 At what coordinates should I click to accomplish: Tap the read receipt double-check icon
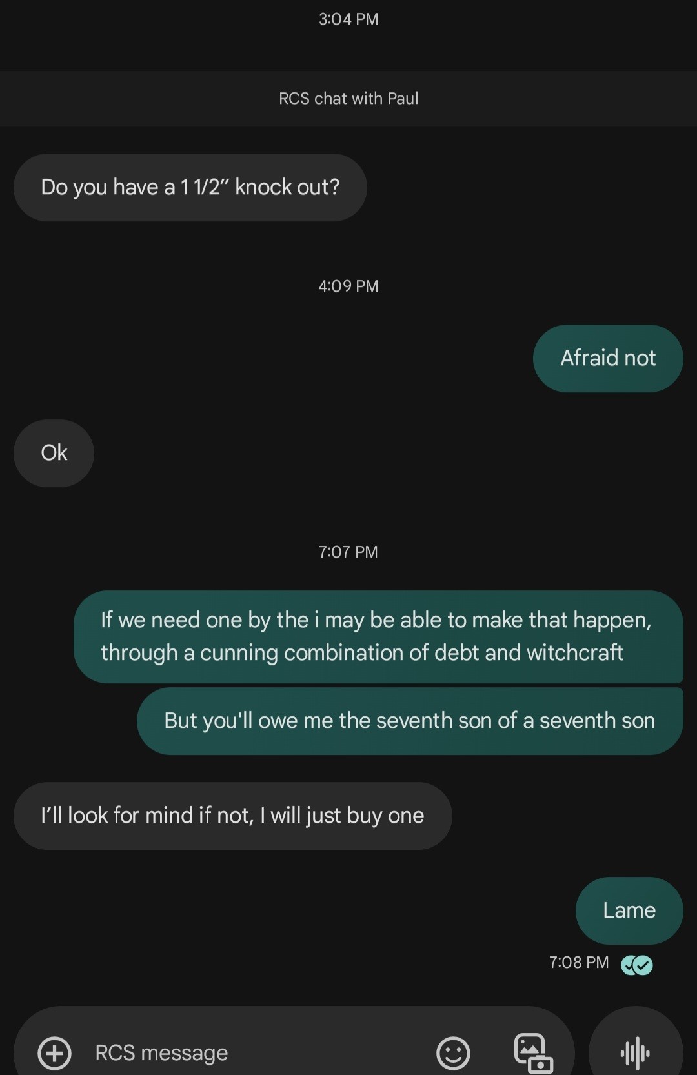pos(637,965)
